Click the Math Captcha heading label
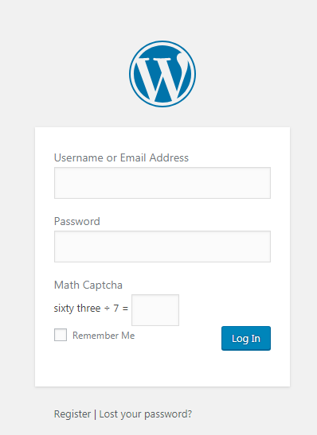The width and height of the screenshot is (317, 435). (x=88, y=285)
